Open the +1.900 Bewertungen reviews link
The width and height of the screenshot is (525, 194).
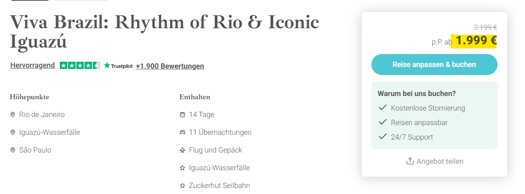[x=170, y=66]
